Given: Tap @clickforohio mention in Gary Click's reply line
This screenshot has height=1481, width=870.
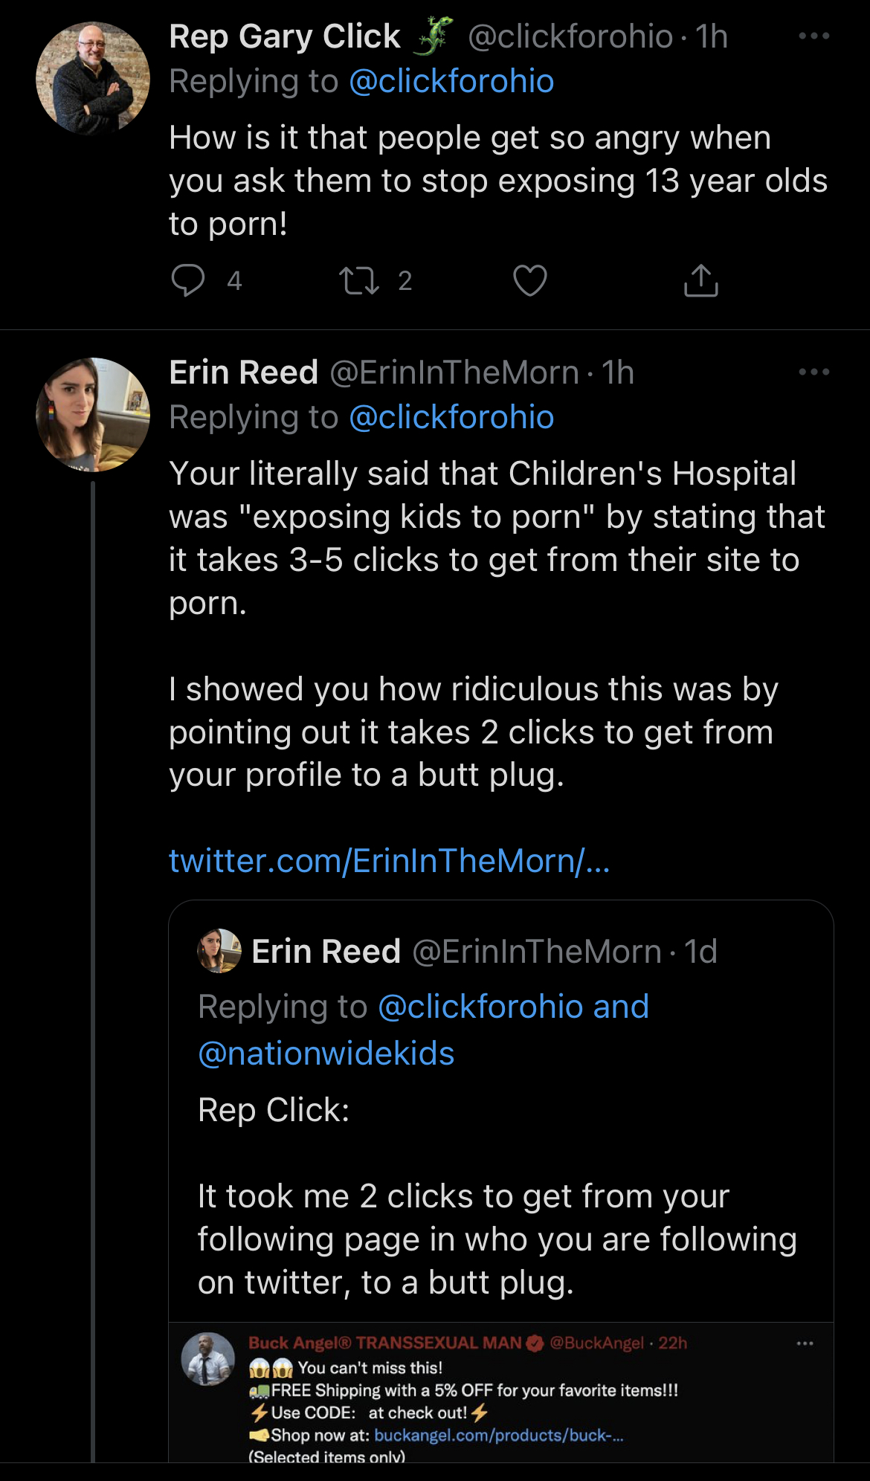Looking at the screenshot, I should (x=451, y=81).
